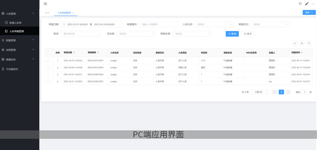317x150 pixels.
Task: Toggle the select-all header checkbox
Action: 49,53
